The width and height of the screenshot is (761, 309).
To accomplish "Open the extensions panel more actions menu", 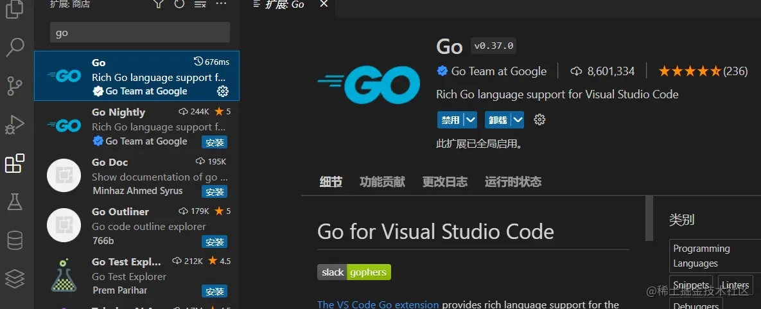I will (221, 4).
